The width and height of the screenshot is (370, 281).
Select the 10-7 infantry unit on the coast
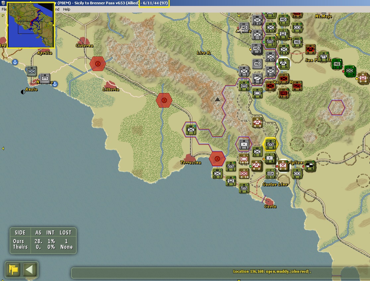point(217,174)
